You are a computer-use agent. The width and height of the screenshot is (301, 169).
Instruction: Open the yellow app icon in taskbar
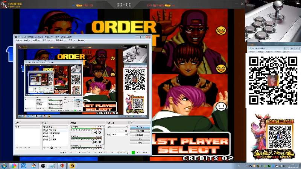coord(72,166)
